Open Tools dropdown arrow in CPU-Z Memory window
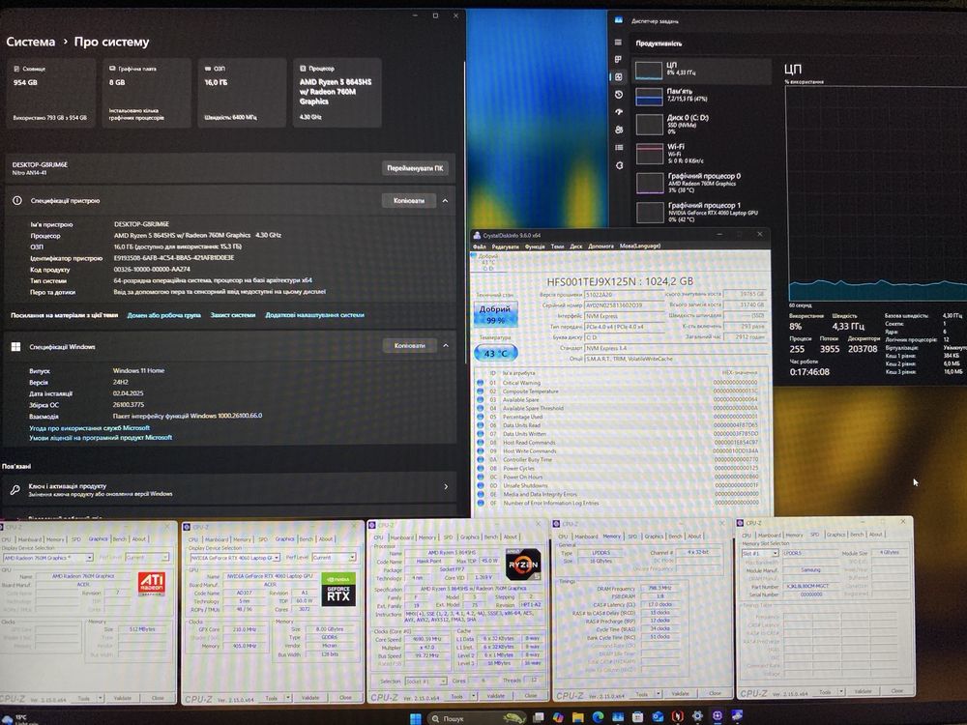The height and width of the screenshot is (725, 967). coord(658,694)
